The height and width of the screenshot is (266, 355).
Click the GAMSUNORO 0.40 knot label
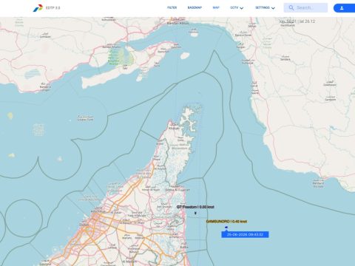[226, 222]
